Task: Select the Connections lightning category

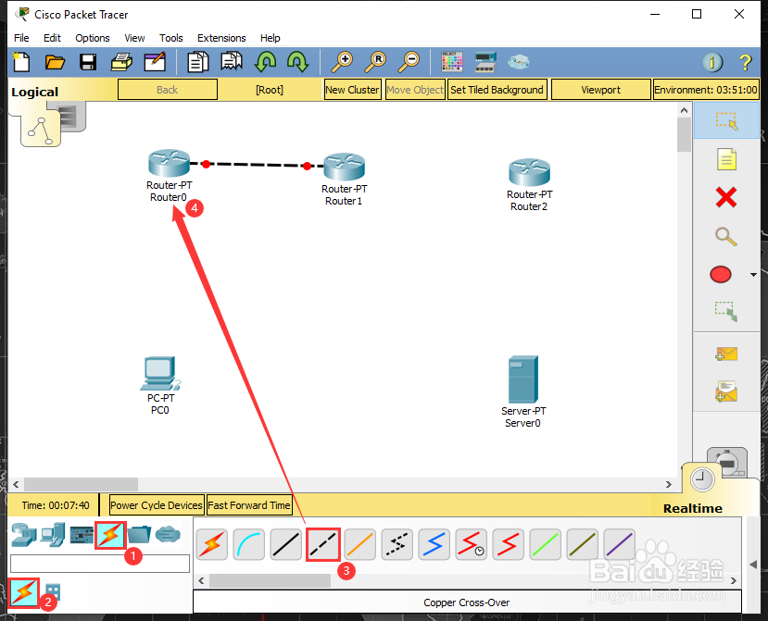Action: pos(110,535)
